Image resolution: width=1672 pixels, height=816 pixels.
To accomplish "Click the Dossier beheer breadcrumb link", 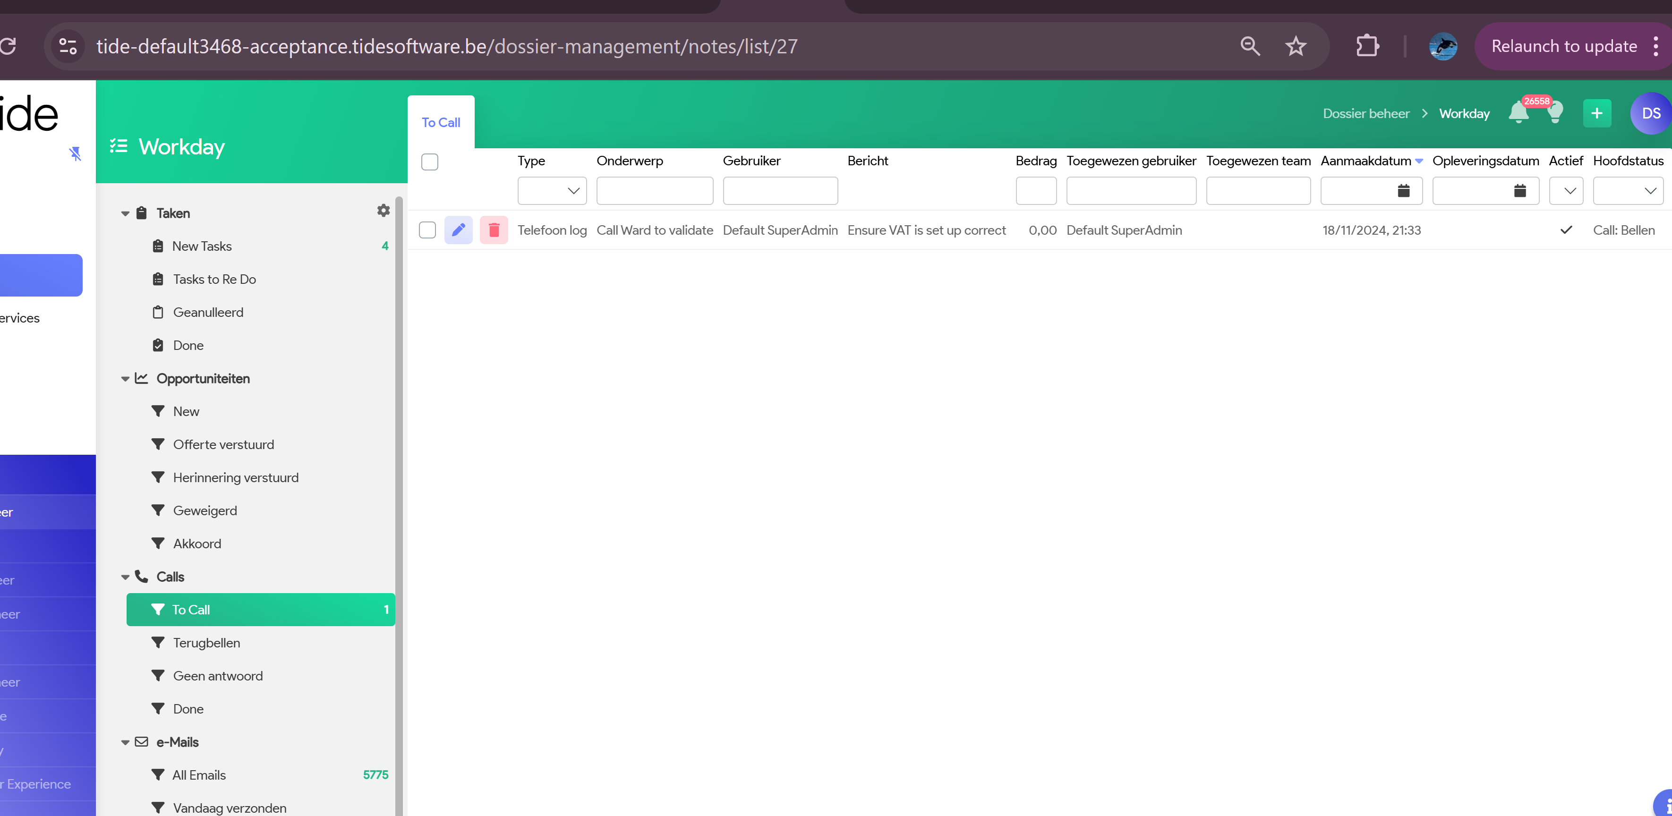I will coord(1365,114).
